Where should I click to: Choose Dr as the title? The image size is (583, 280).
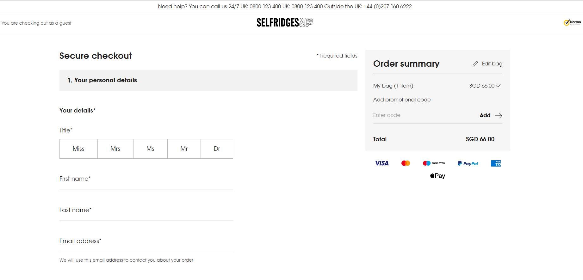tap(217, 149)
